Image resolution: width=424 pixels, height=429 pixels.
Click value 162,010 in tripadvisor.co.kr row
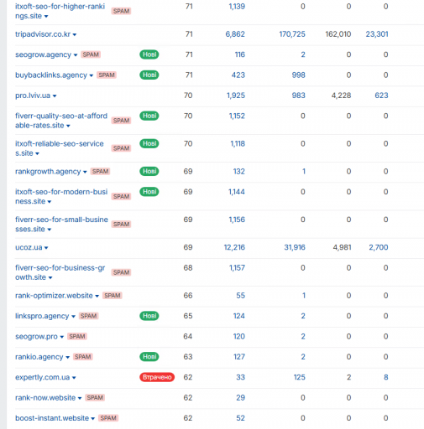point(338,34)
